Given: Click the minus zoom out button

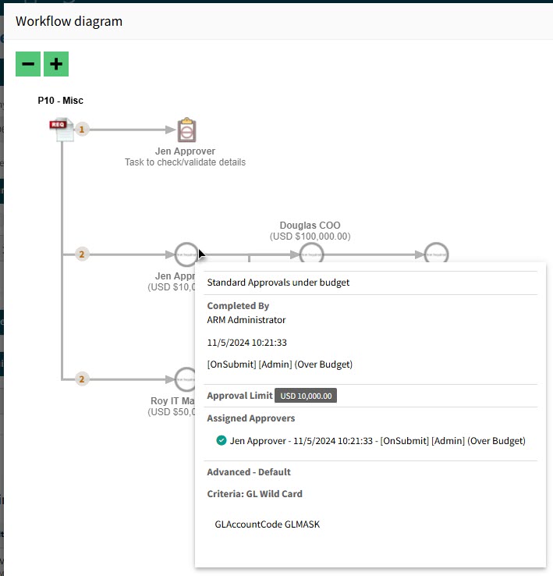Looking at the screenshot, I should (28, 64).
